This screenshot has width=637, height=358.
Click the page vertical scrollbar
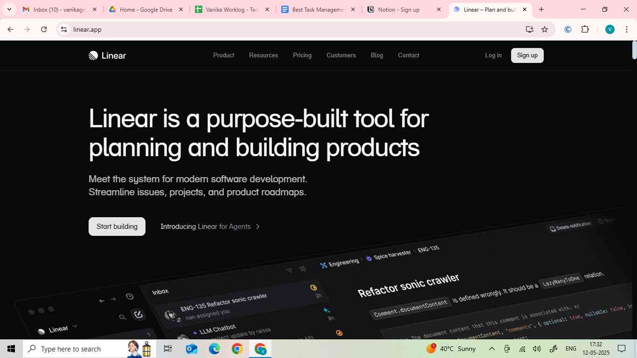click(x=634, y=50)
